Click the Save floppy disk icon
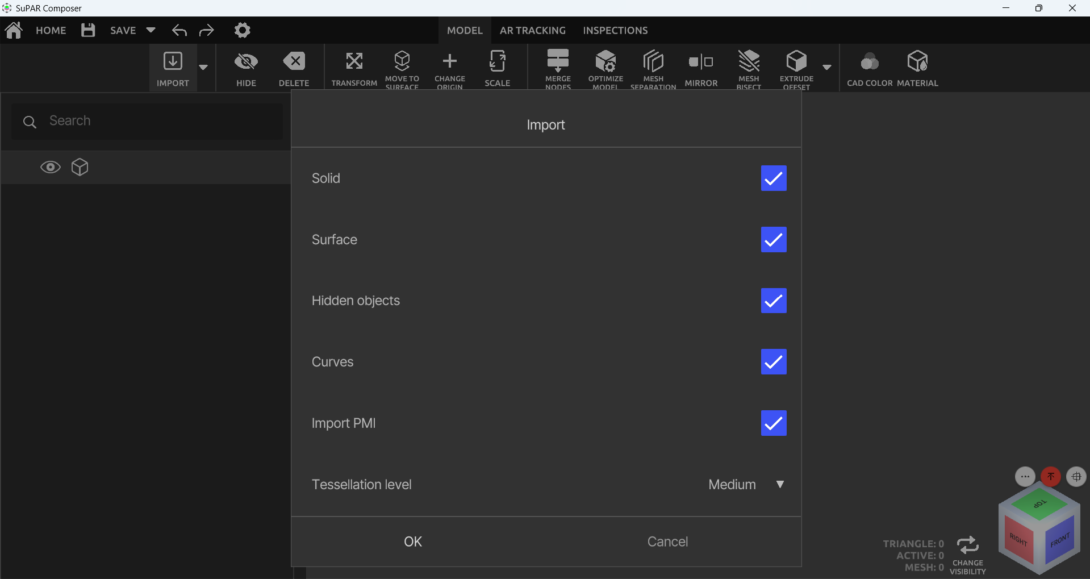The image size is (1090, 579). pos(88,30)
